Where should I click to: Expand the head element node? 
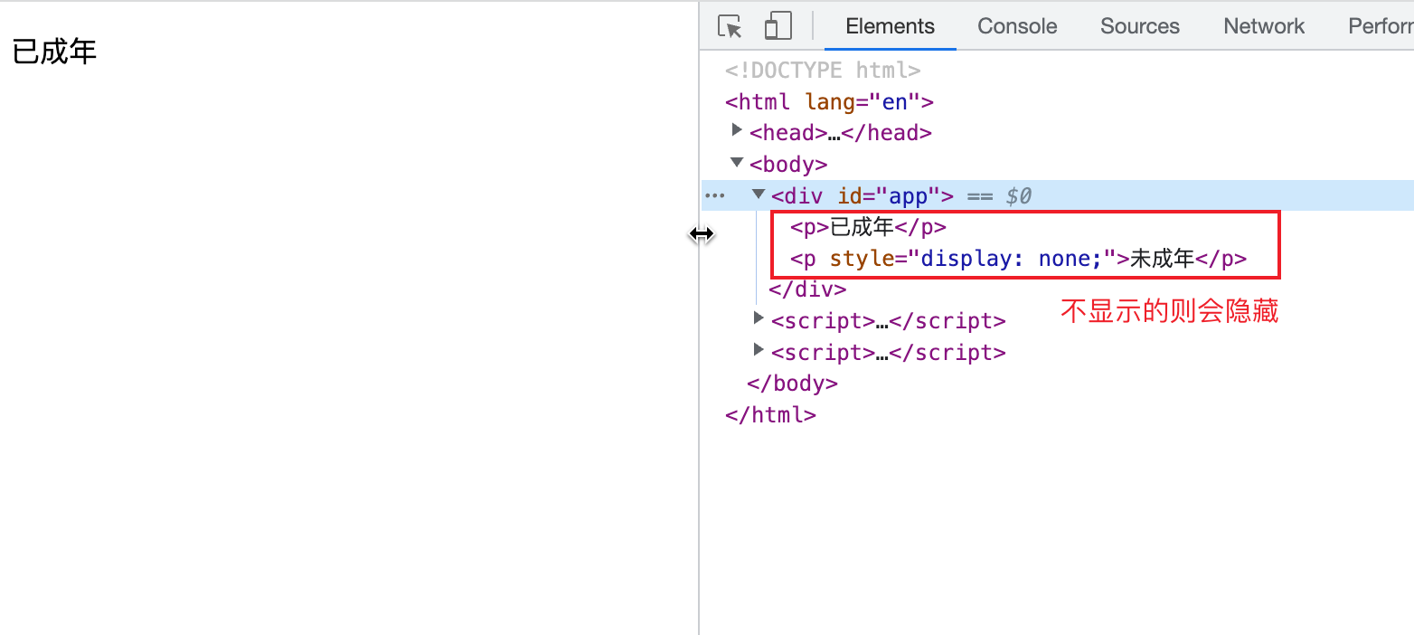(737, 131)
